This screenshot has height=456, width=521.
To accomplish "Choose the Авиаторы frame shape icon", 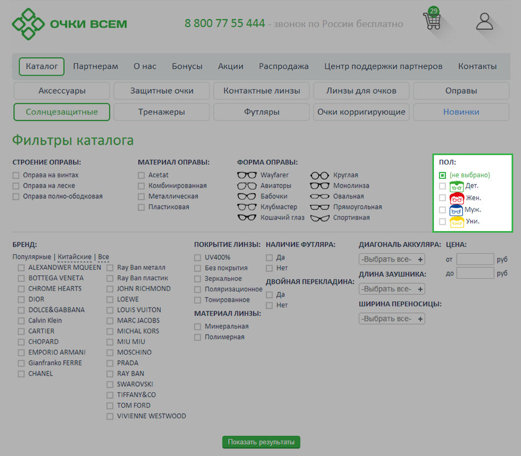I will tap(247, 186).
